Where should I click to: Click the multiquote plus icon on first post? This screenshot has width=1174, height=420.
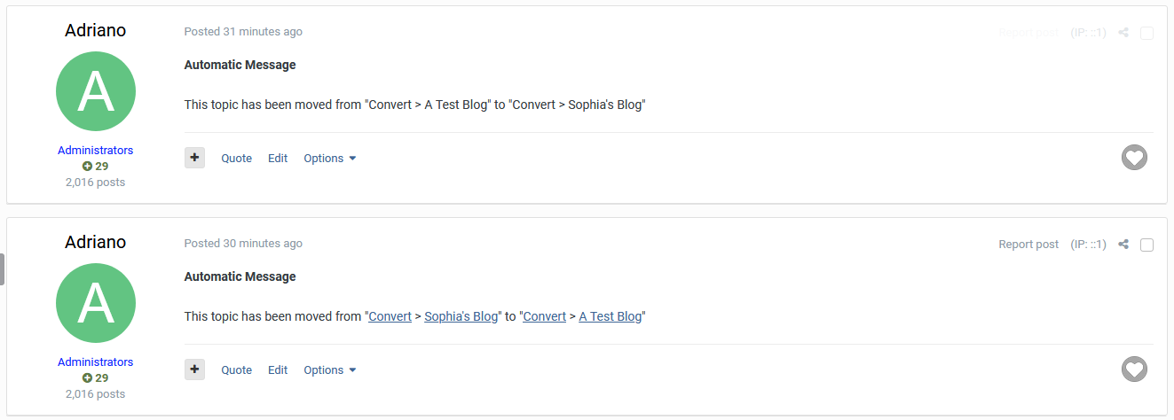(x=194, y=158)
